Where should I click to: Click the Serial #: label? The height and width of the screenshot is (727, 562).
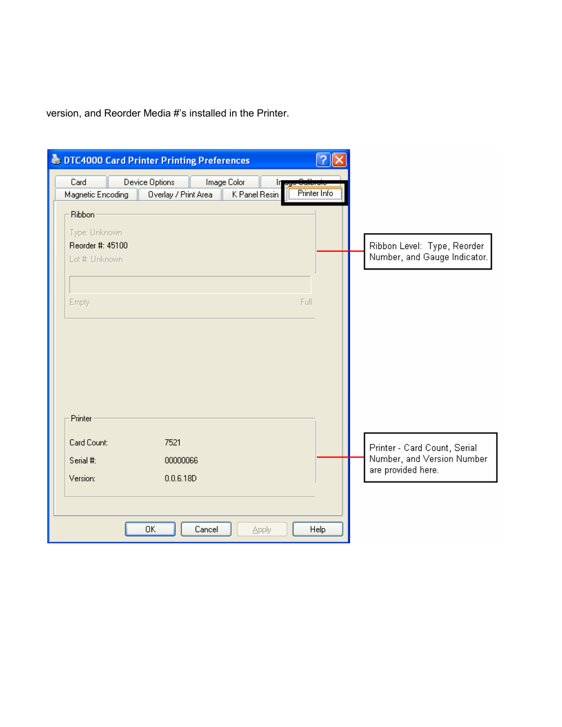82,460
